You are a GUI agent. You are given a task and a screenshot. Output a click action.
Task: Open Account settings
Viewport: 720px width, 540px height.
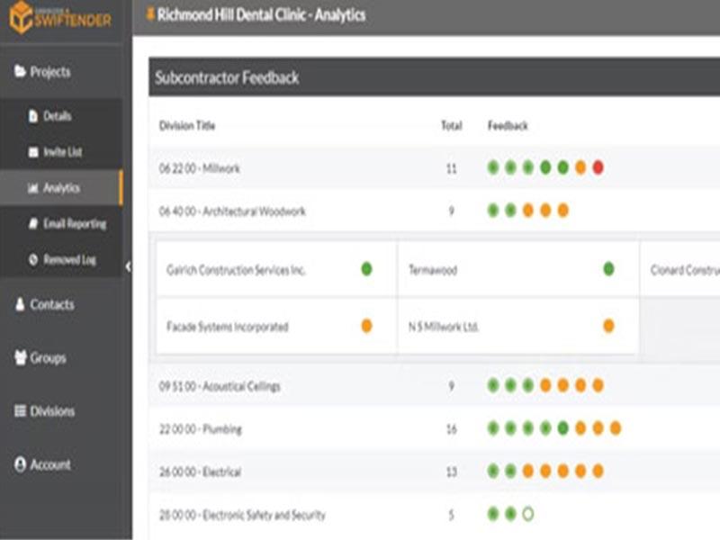click(x=61, y=464)
